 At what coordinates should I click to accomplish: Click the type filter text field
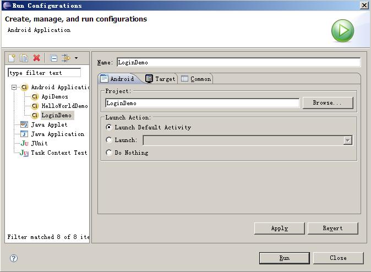(44, 73)
